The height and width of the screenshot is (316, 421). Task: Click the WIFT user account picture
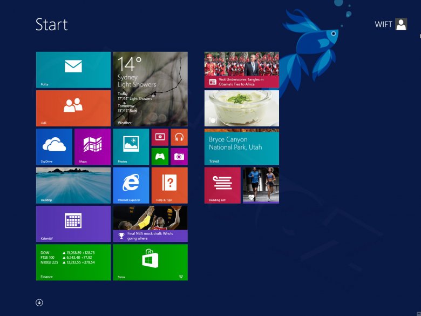point(401,24)
